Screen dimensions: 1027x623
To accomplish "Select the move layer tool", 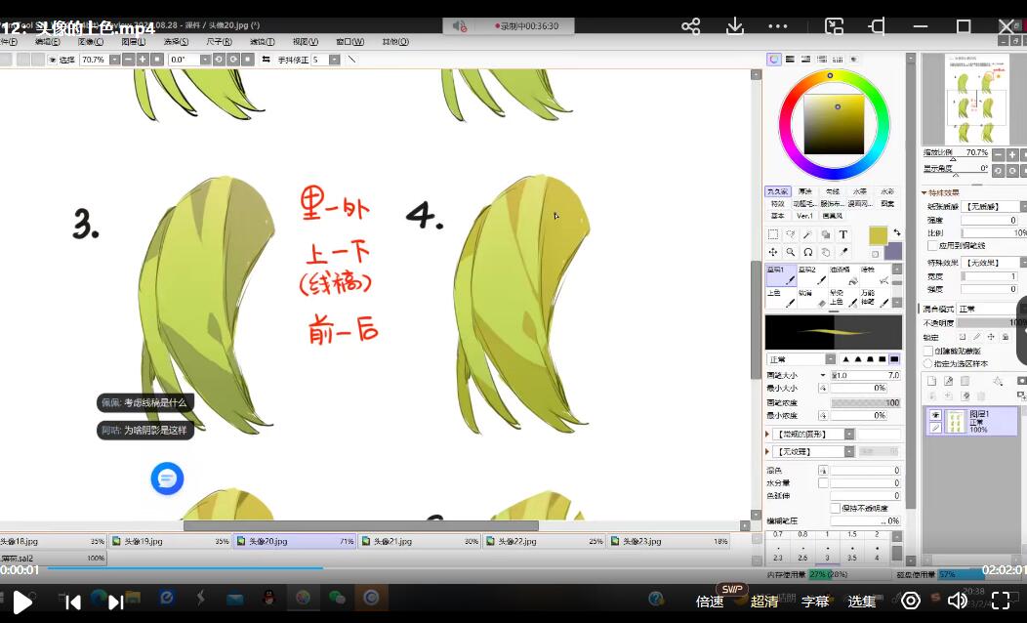I will point(773,252).
